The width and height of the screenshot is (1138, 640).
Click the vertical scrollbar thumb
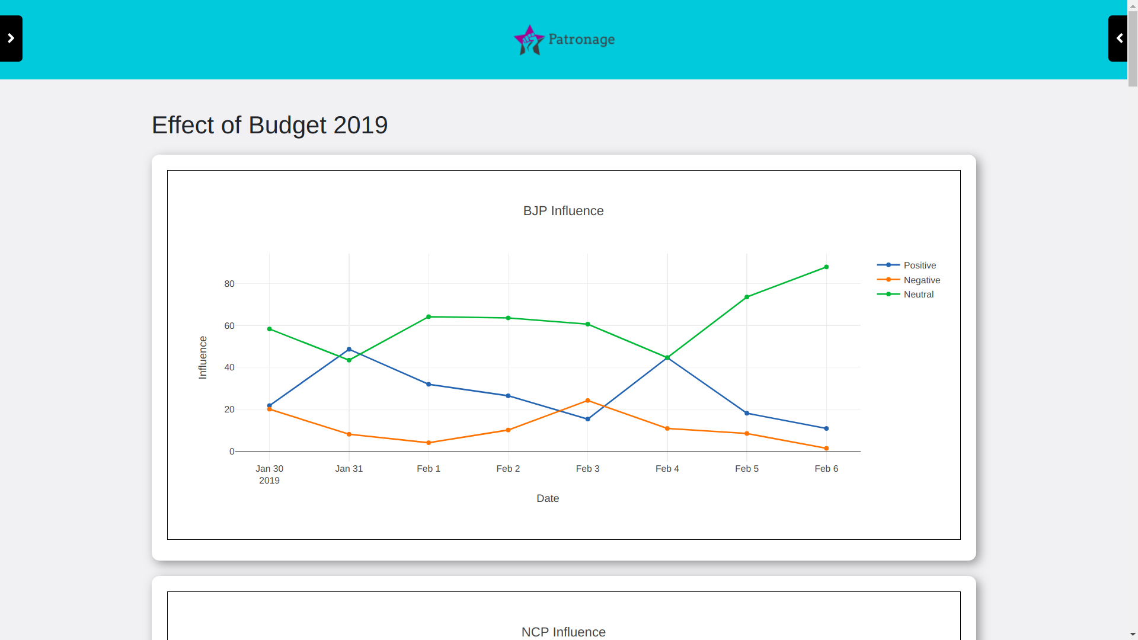point(1133,47)
